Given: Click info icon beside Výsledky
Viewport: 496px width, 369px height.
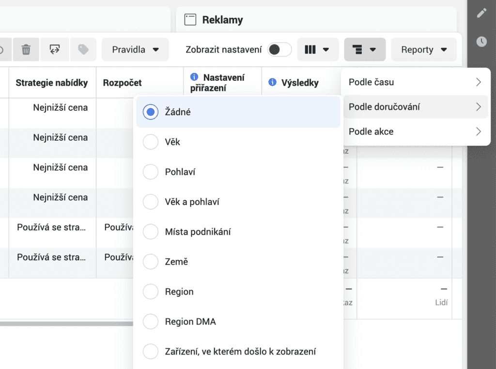Looking at the screenshot, I should coord(273,83).
